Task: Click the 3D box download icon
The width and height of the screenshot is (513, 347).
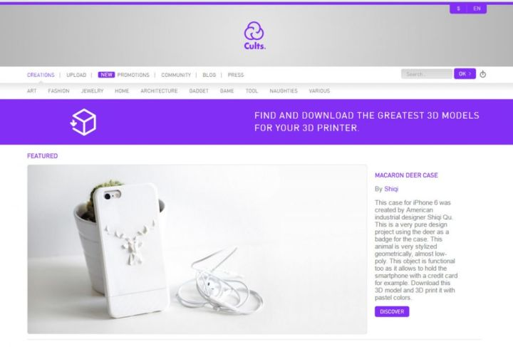Action: click(83, 122)
